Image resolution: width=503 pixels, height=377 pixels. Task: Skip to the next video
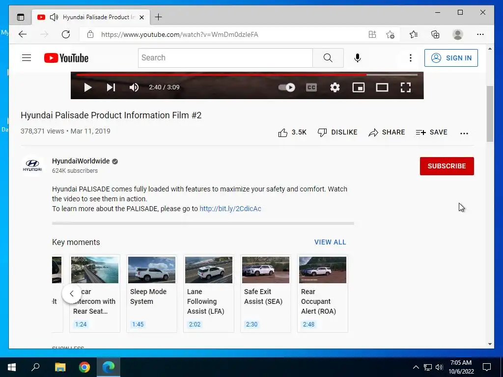(x=111, y=87)
